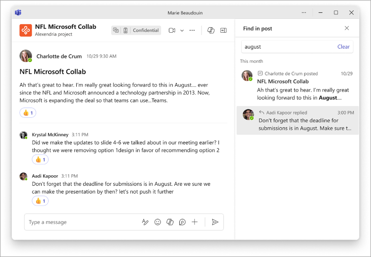Start a video call with camera icon
The height and width of the screenshot is (257, 371).
coord(172,30)
